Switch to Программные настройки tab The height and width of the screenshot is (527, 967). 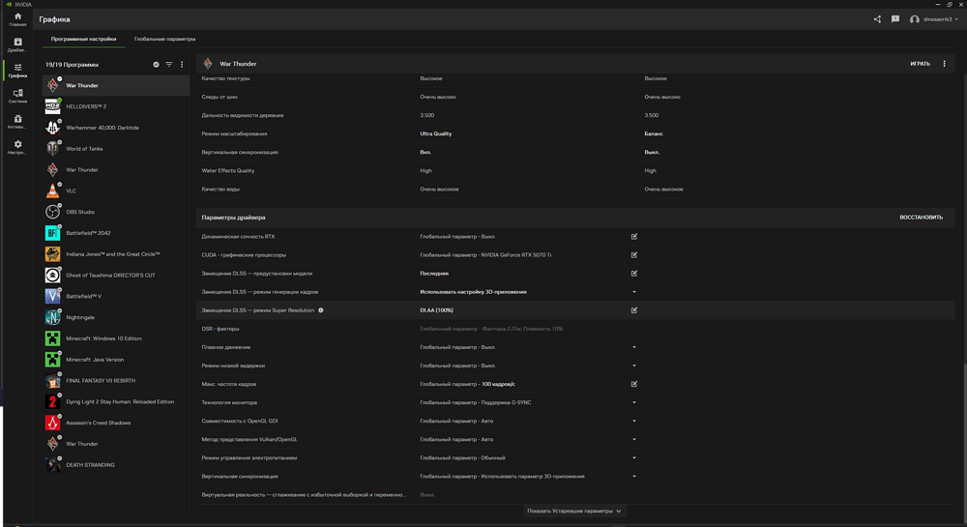tap(83, 39)
